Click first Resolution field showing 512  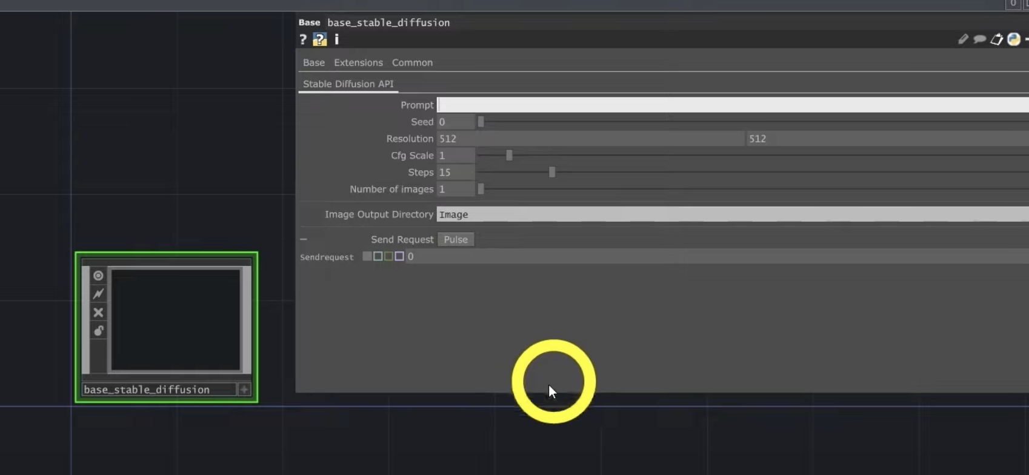click(590, 139)
